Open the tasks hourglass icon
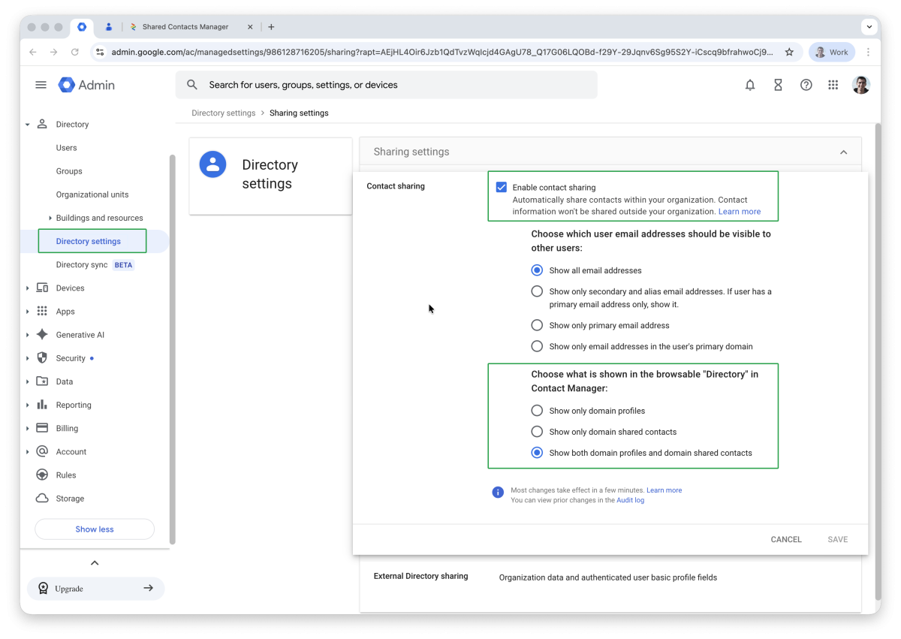901x639 pixels. click(x=778, y=85)
